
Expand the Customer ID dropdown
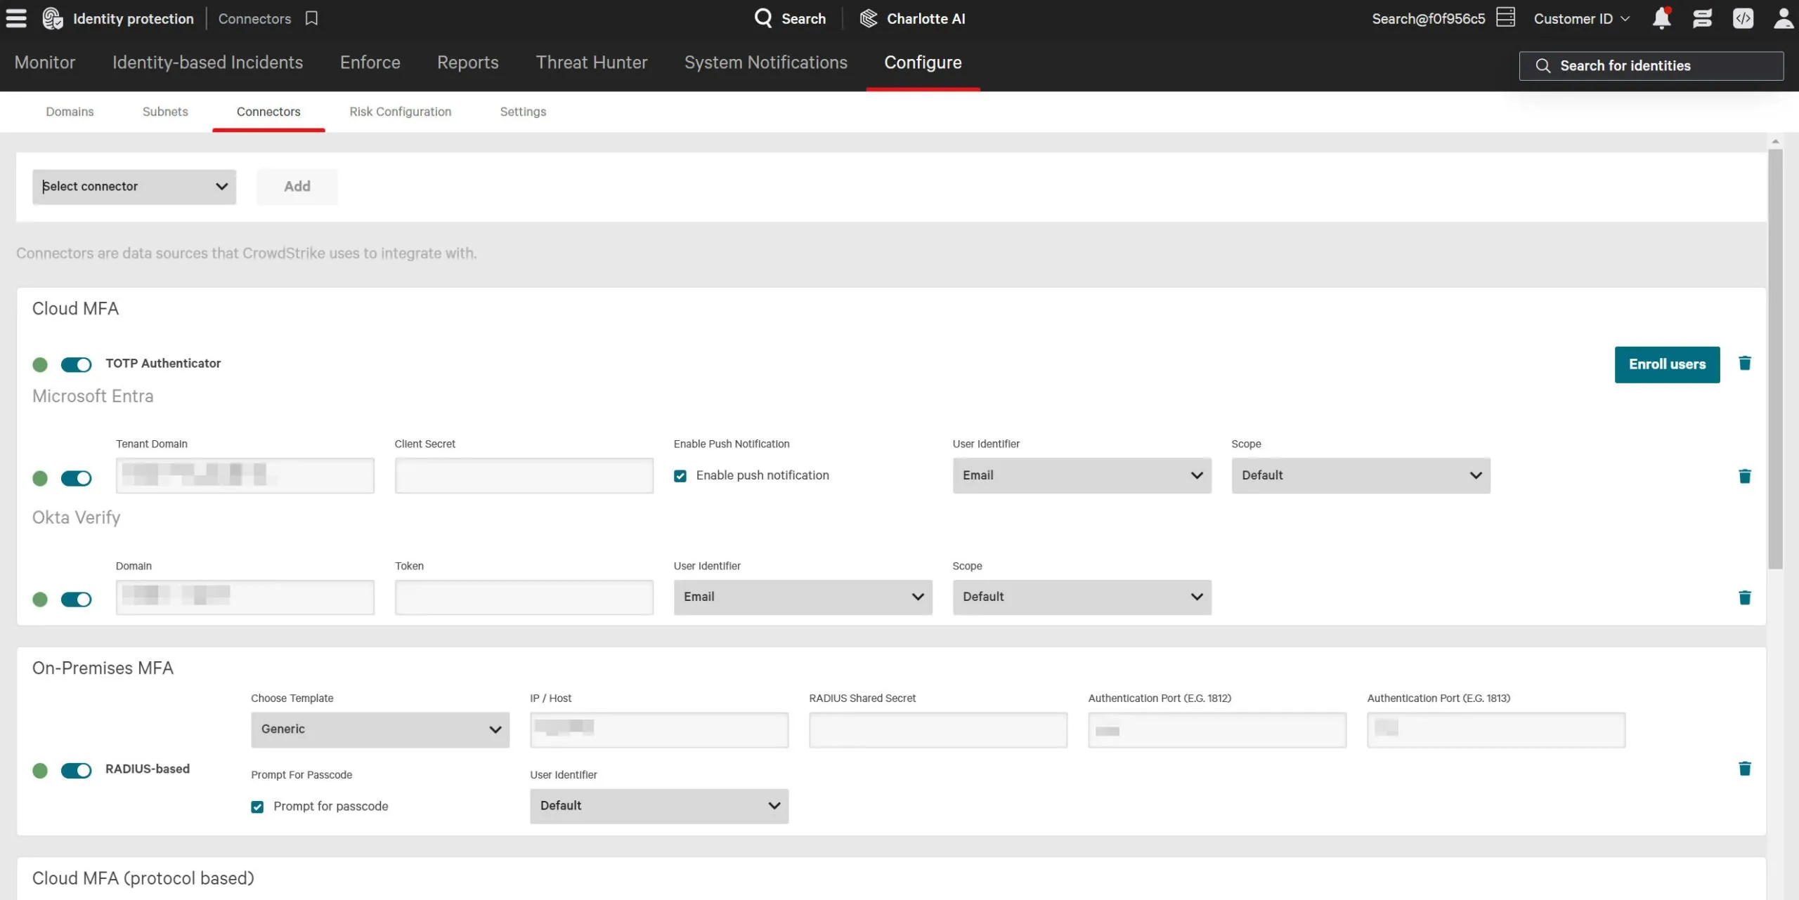pyautogui.click(x=1581, y=19)
